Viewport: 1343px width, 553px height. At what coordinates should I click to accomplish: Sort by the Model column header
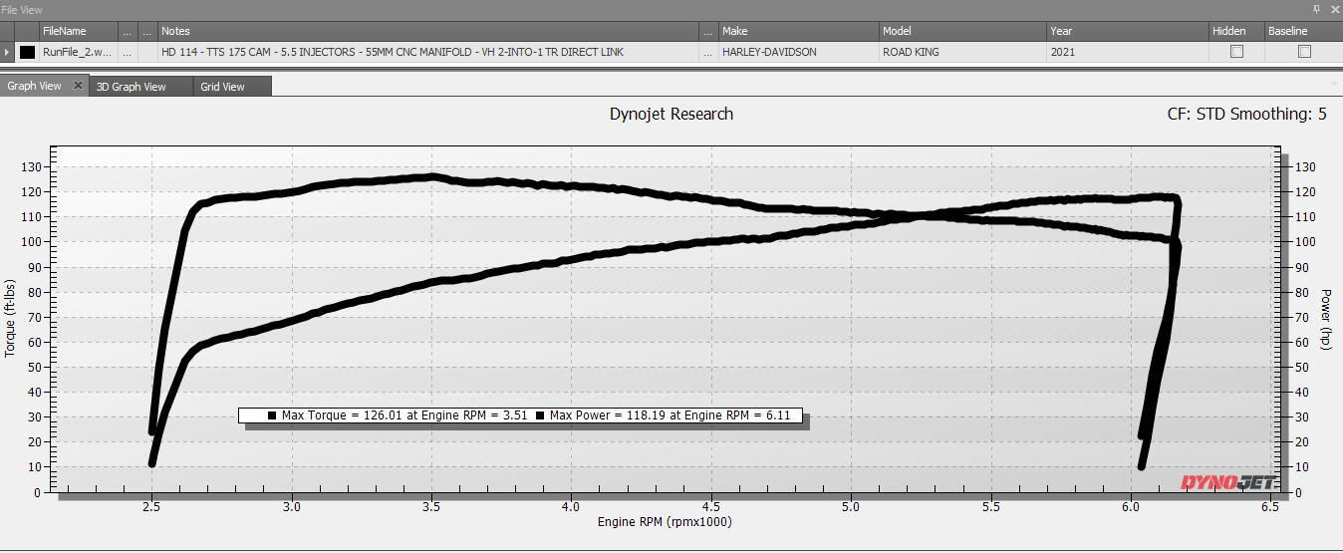[962, 31]
